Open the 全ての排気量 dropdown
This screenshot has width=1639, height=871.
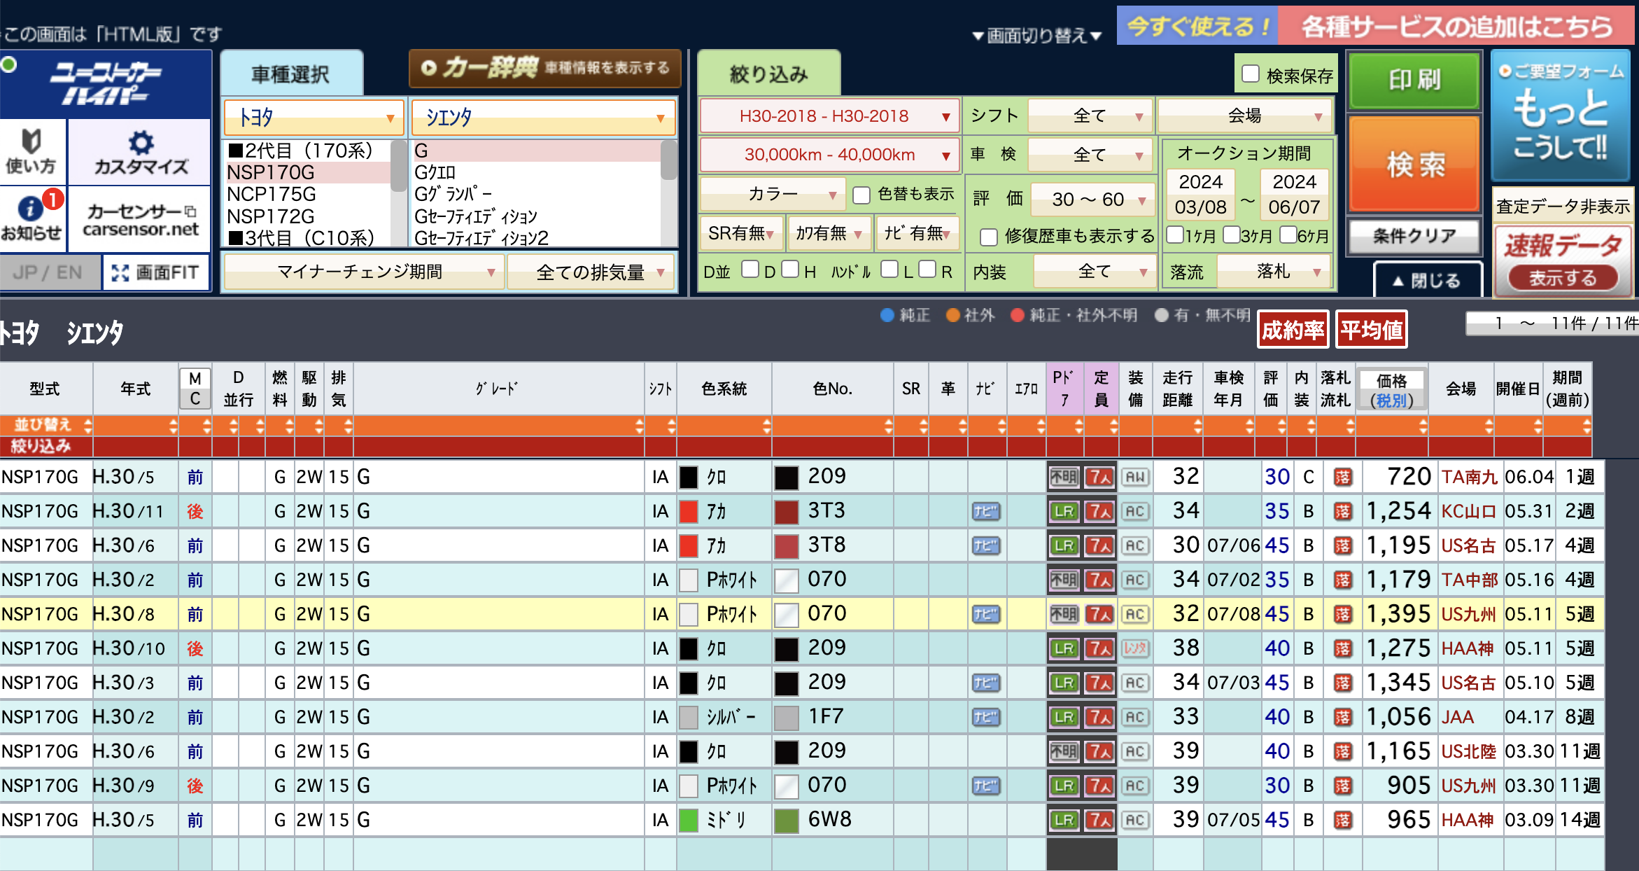591,272
